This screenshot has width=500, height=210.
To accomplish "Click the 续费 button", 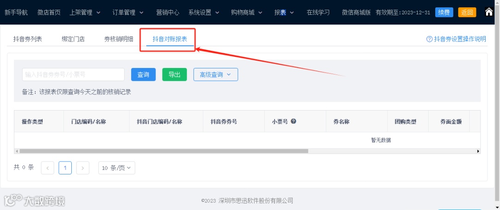I will (x=444, y=12).
